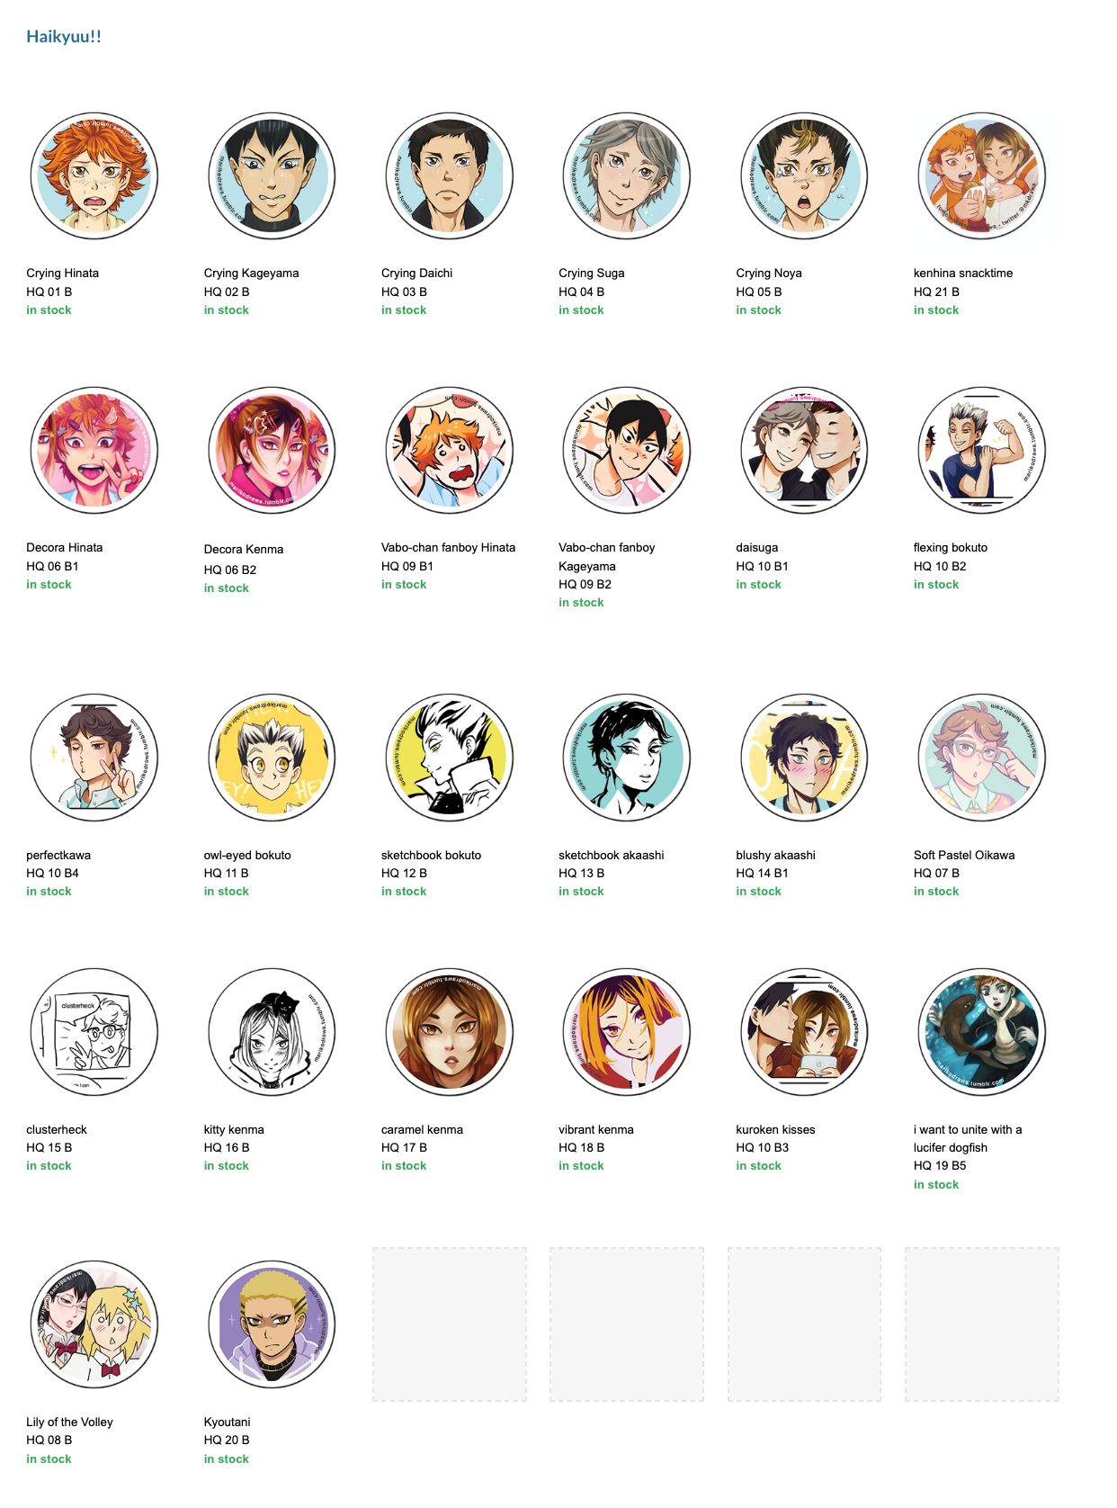Select the Crying Kageyama badge thumbnail
The height and width of the screenshot is (1508, 1117).
coord(272,176)
